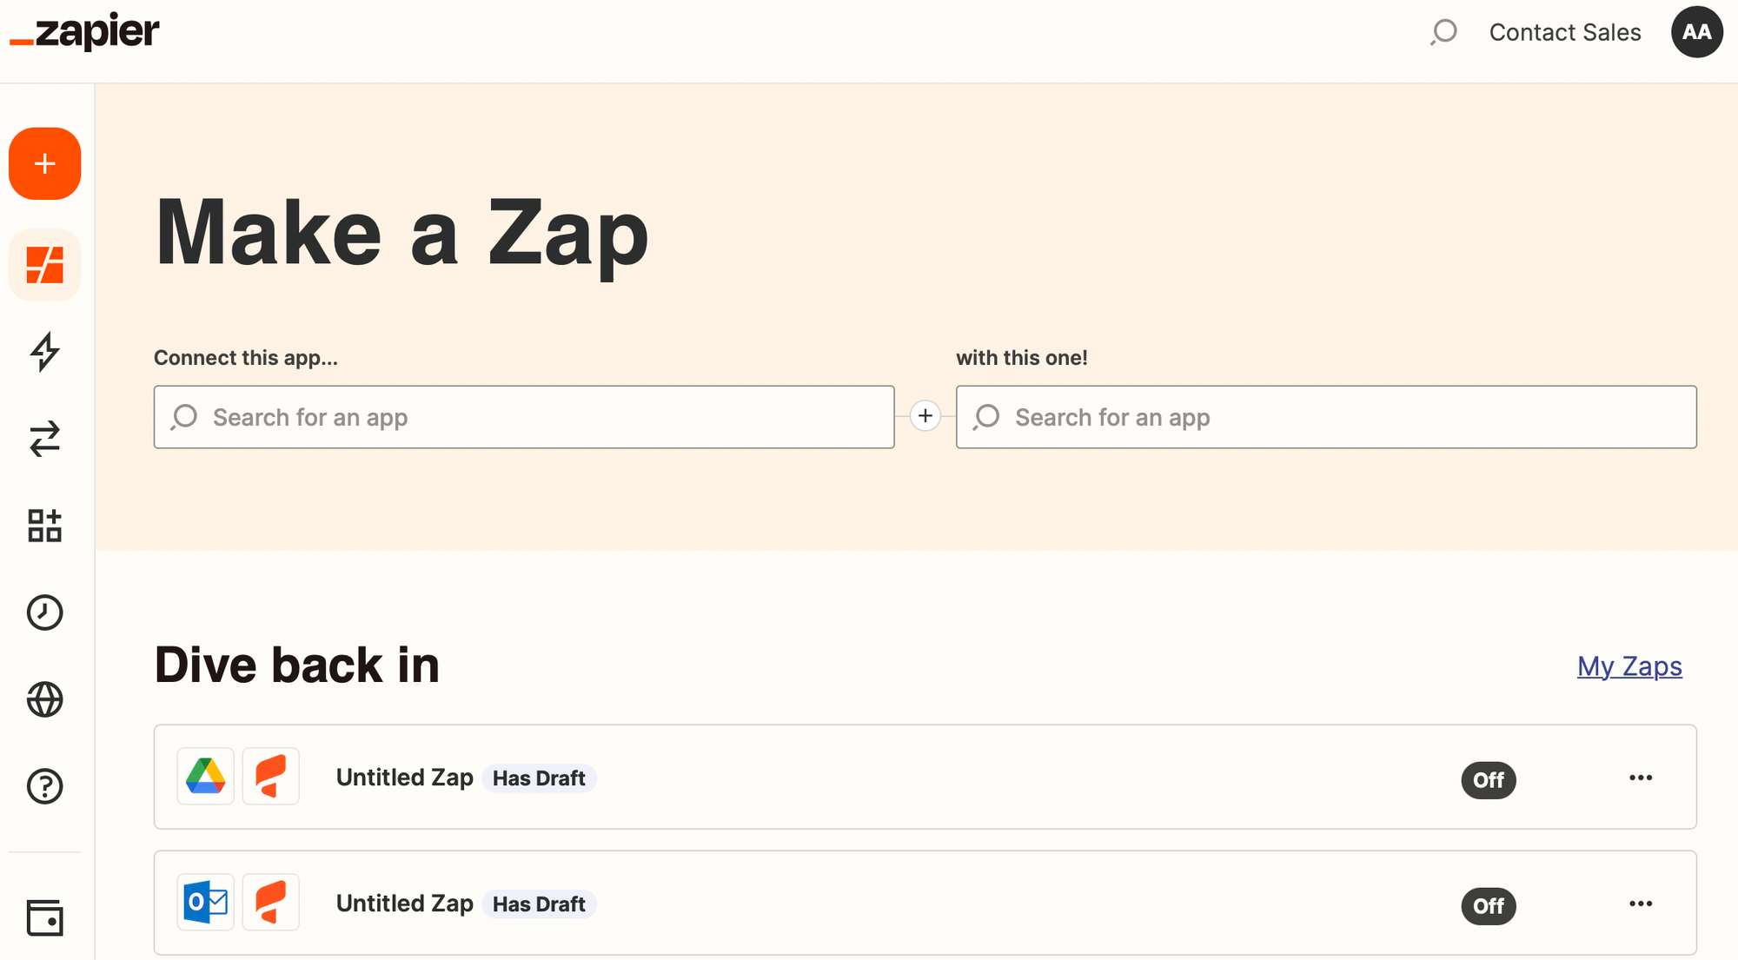This screenshot has width=1738, height=960.
Task: Open Transfers arrows icon in sidebar
Action: click(x=45, y=439)
